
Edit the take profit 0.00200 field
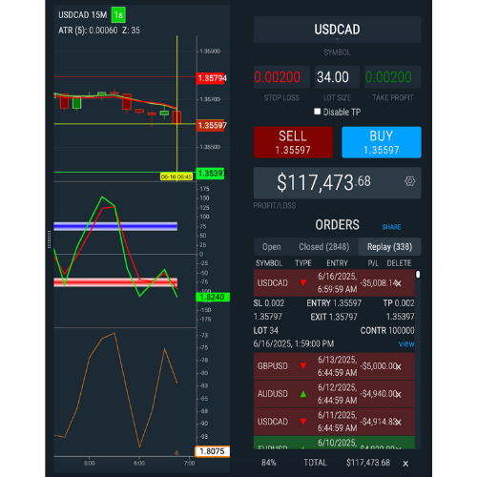pos(393,77)
